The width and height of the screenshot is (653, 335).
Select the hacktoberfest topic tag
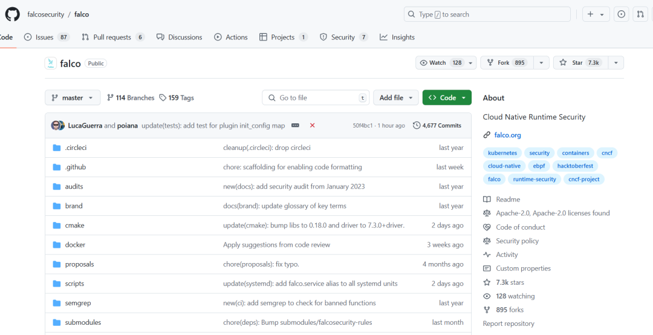(x=575, y=166)
